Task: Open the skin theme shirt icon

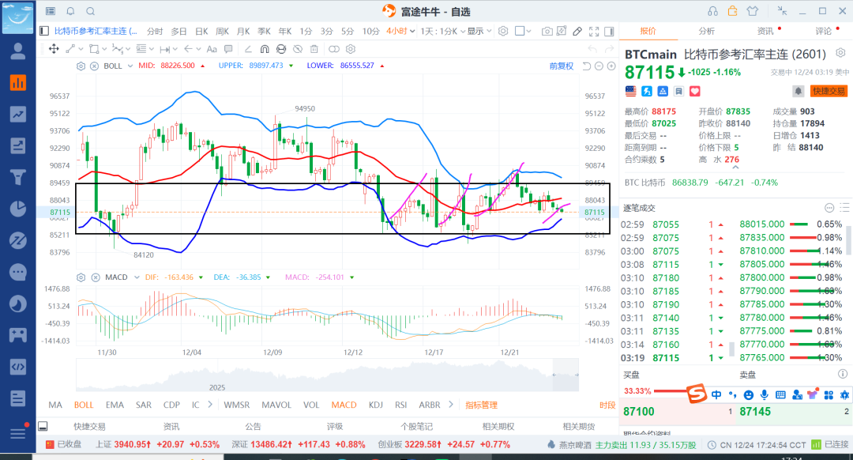Action: 753,11
